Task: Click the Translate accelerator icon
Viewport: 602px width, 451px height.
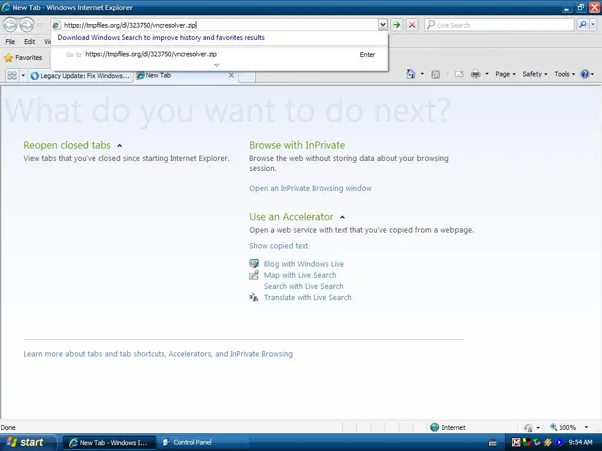Action: [254, 297]
